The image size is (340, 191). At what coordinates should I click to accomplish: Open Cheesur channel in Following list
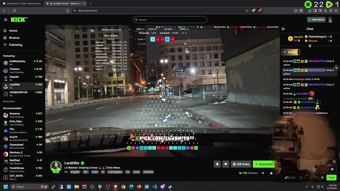(23, 71)
